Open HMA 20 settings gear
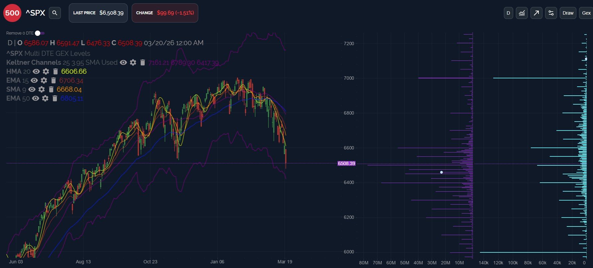 click(46, 71)
